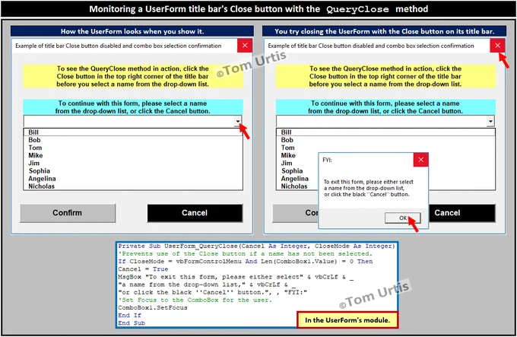Image resolution: width=517 pixels, height=337 pixels.
Task: Open the combo box arrow in right UserForm
Action: 490,122
